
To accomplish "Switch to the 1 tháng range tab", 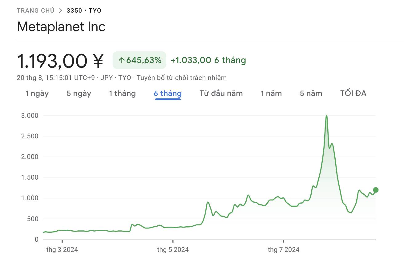I will tap(122, 93).
